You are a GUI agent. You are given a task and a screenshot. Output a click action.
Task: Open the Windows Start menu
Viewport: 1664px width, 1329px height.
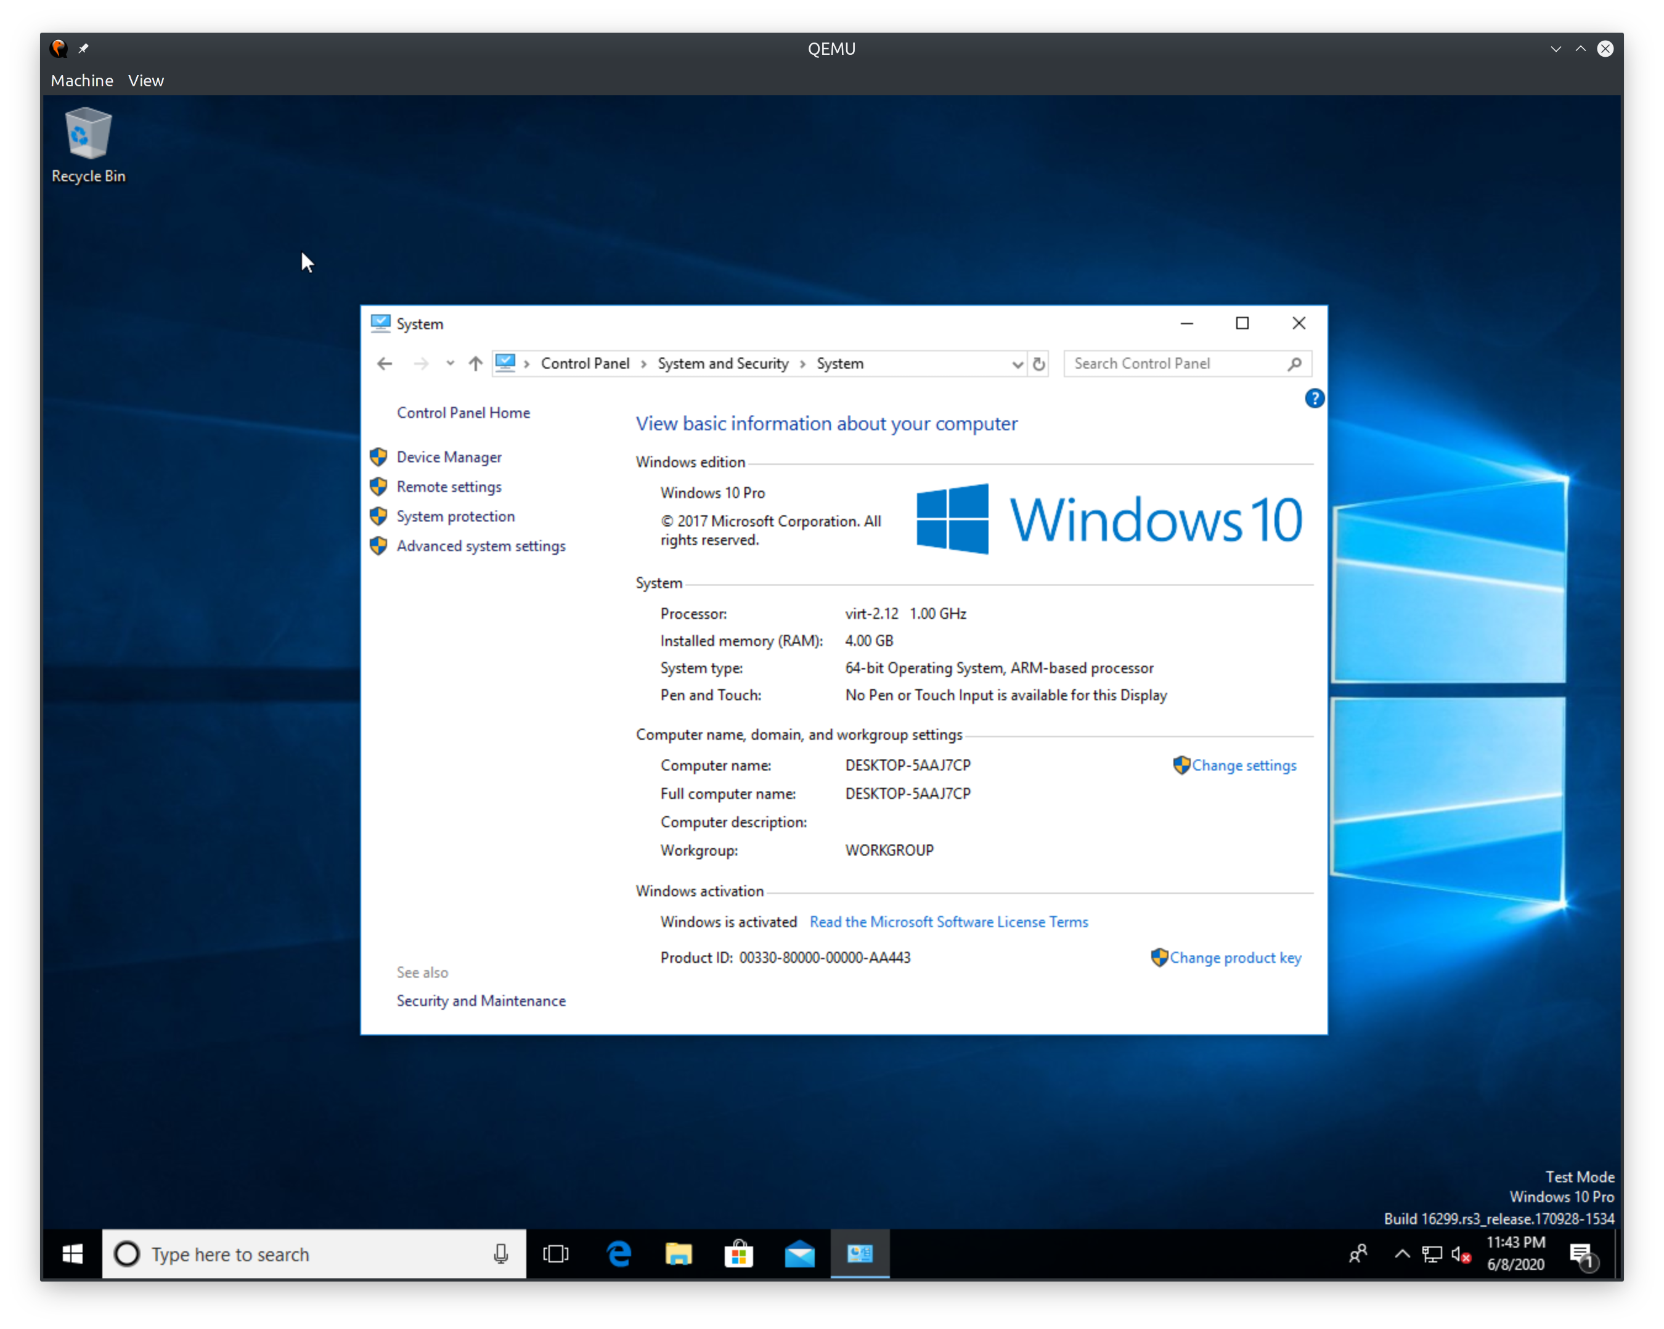click(73, 1253)
